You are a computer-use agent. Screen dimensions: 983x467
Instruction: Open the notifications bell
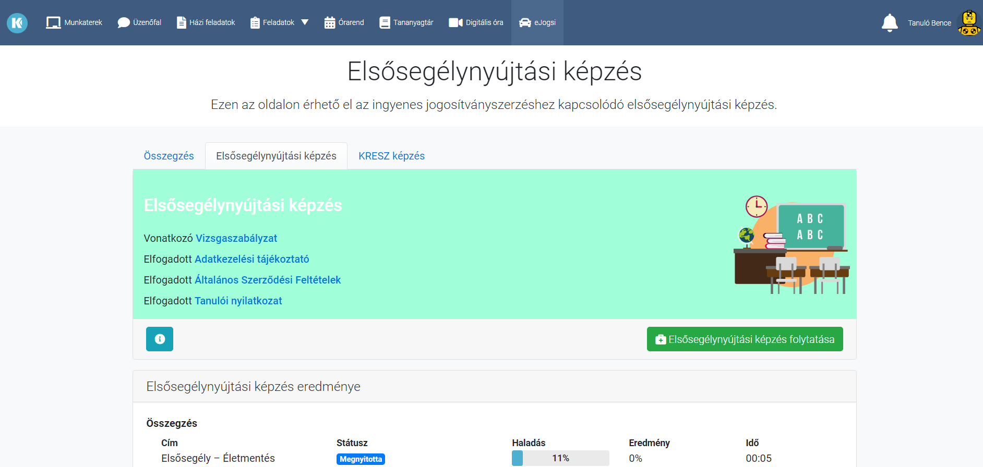point(890,23)
